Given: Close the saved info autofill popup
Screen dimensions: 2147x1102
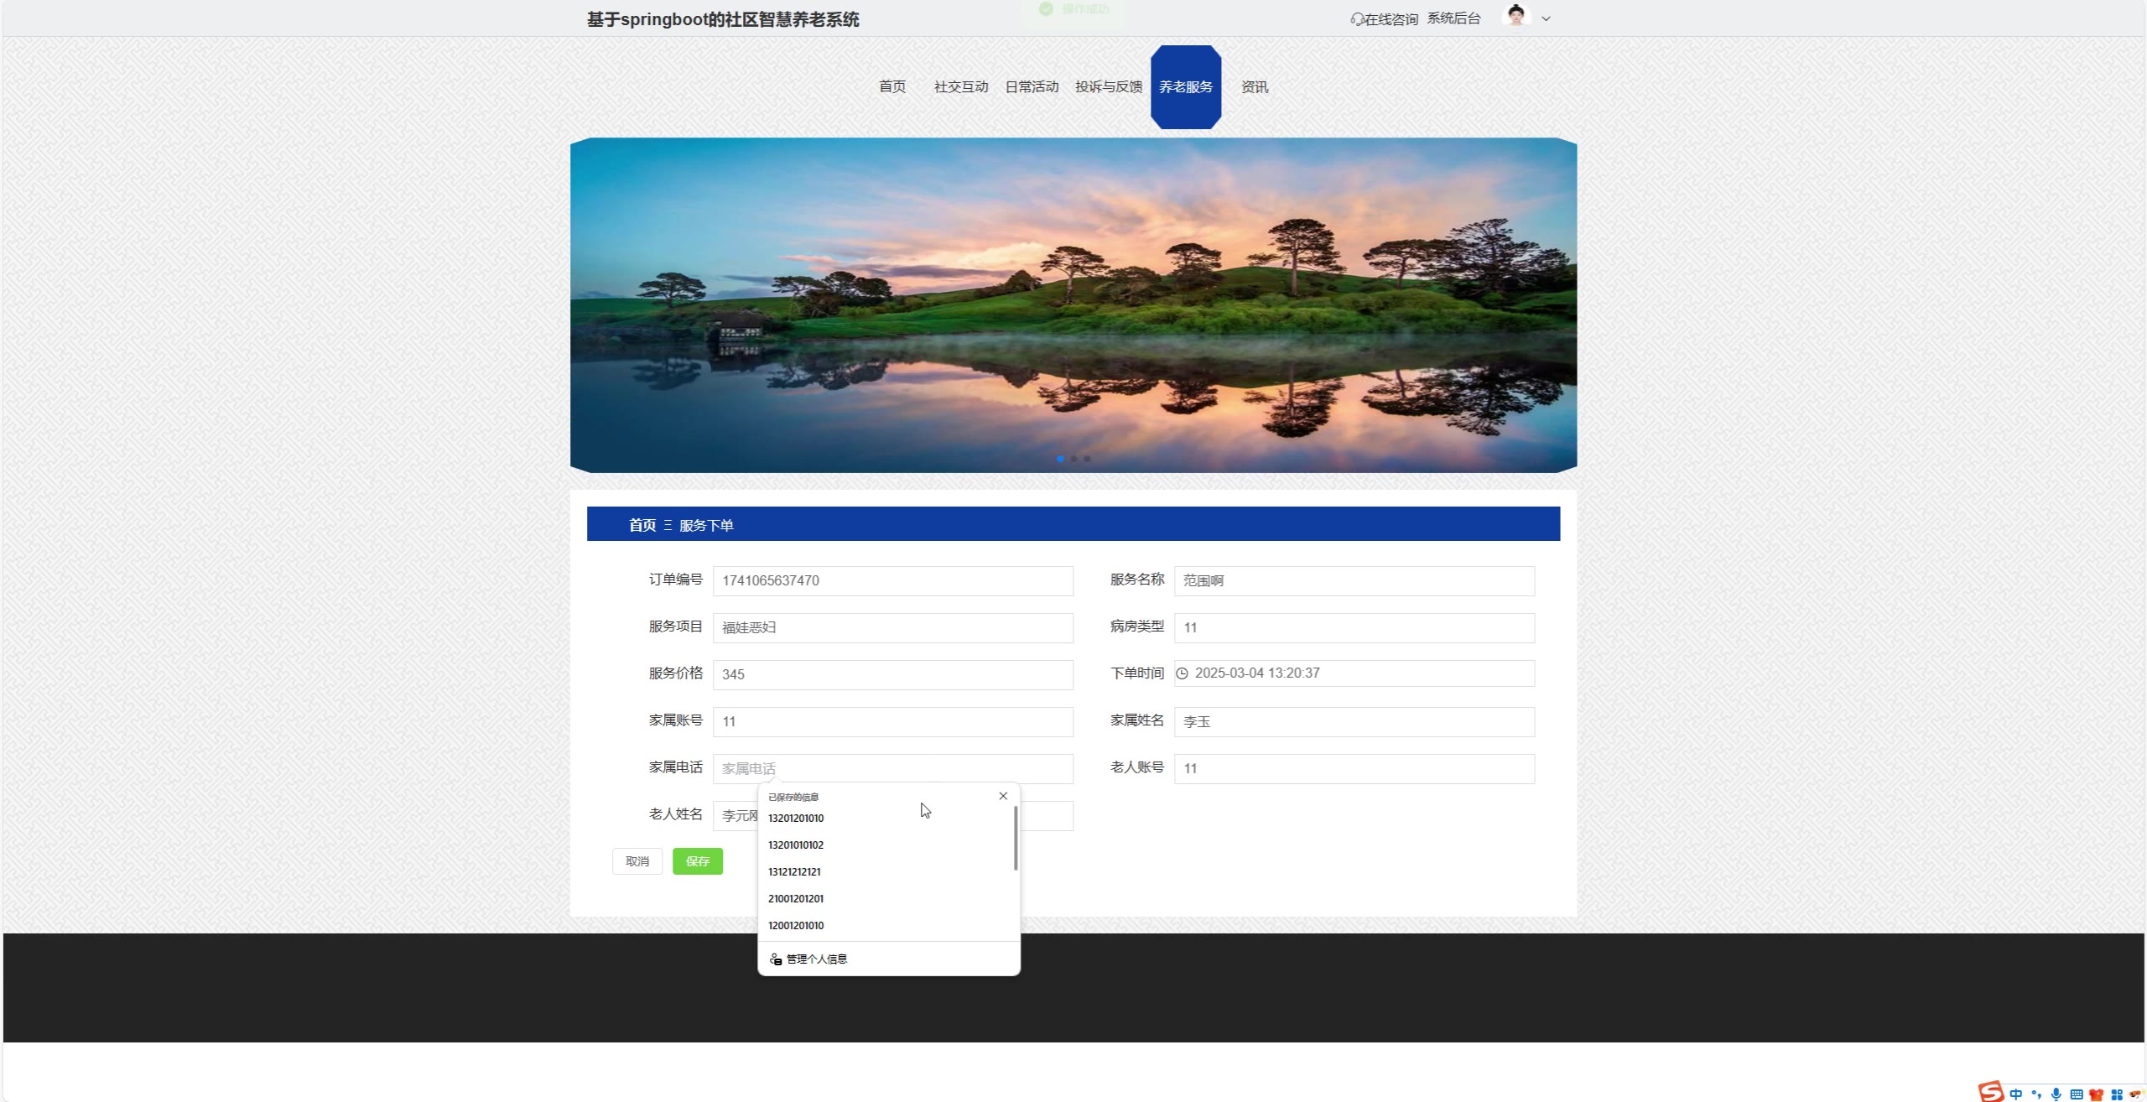Looking at the screenshot, I should click(1003, 796).
